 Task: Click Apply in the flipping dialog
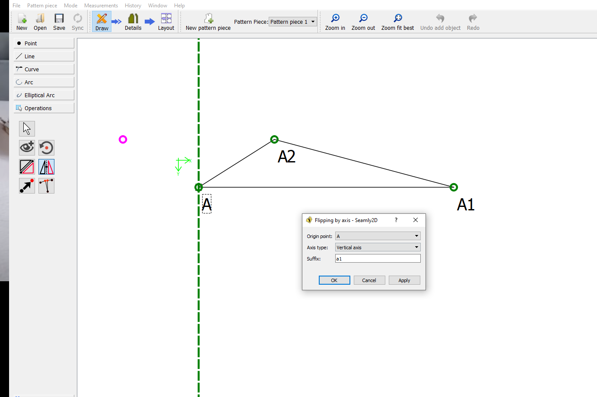tap(404, 280)
